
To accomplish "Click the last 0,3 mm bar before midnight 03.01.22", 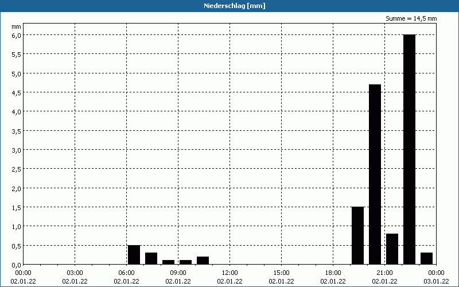I will tap(426, 259).
